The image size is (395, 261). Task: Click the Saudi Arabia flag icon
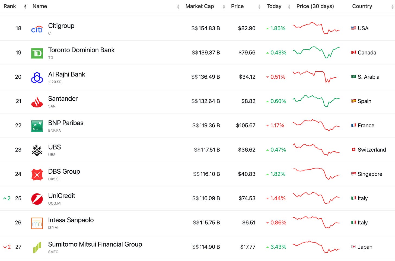point(354,77)
